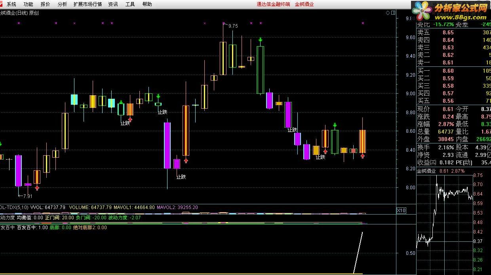Click the 总量 64737 field
The height and width of the screenshot is (275, 491).
coord(436,132)
